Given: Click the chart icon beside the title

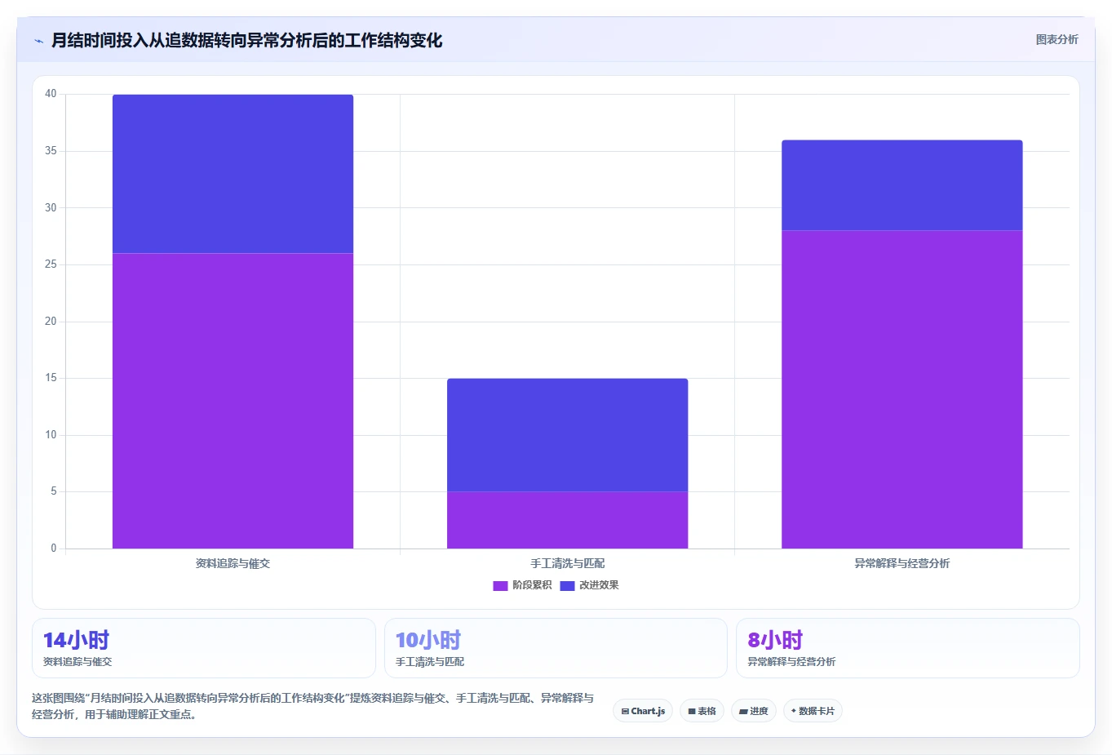Looking at the screenshot, I should coord(38,41).
